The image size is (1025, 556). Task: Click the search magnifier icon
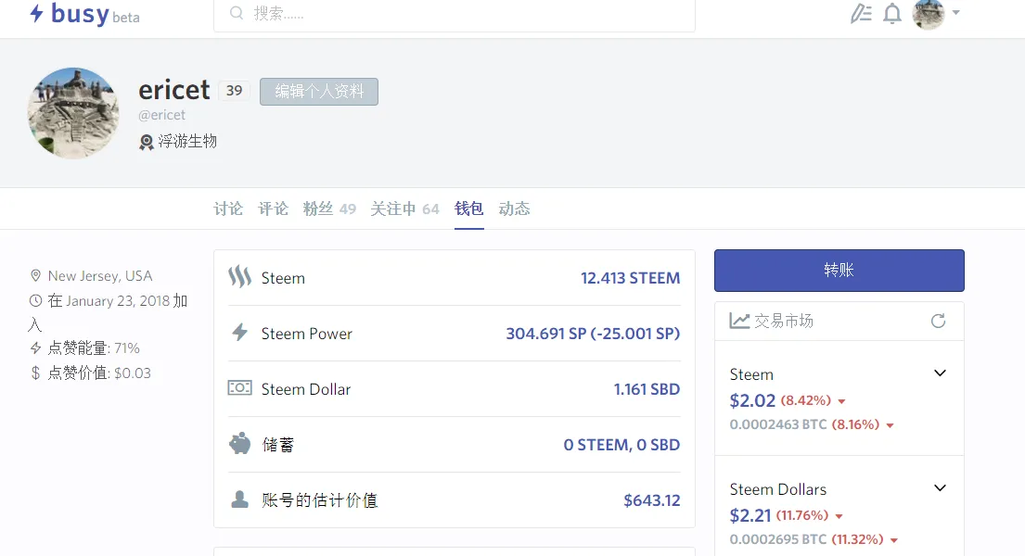(237, 13)
